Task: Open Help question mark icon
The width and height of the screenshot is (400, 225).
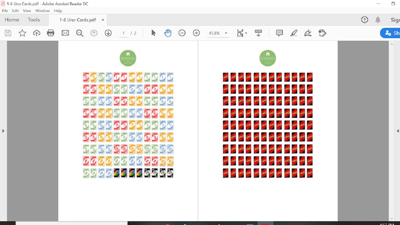Action: pyautogui.click(x=365, y=20)
